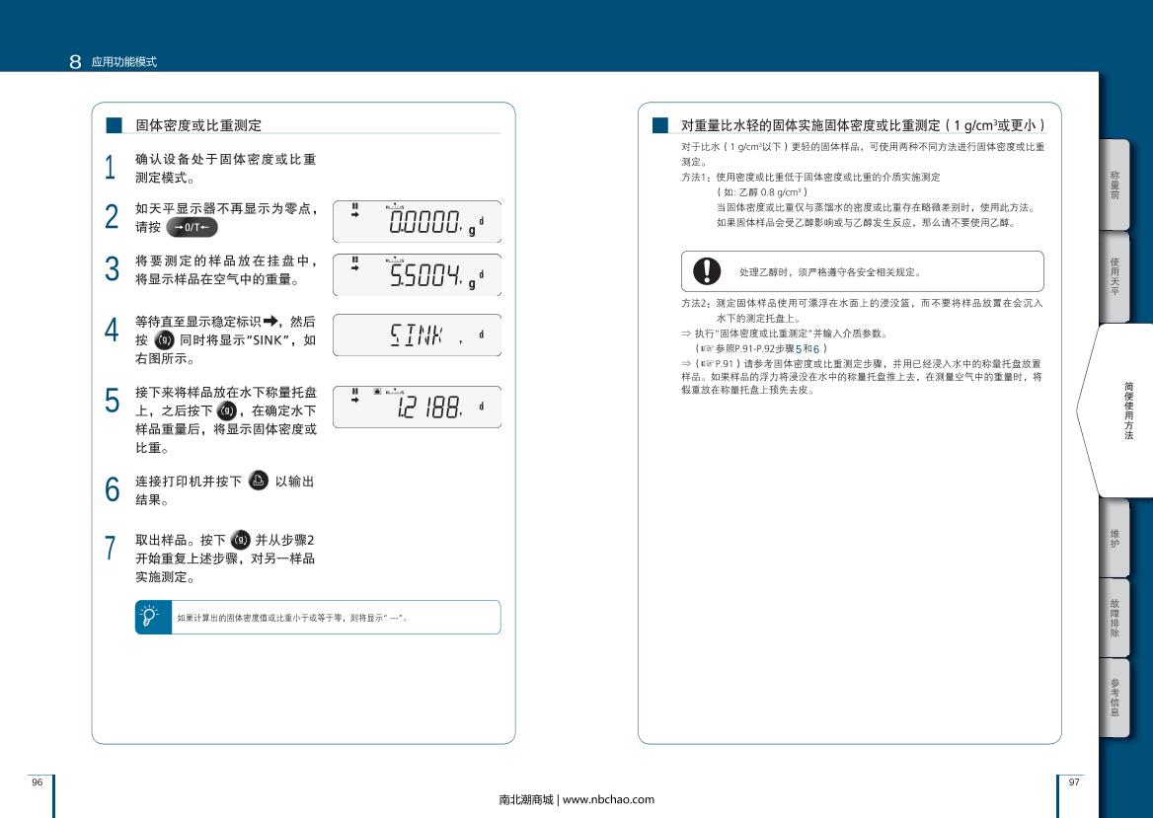Screen dimensions: 1153x818
Task: Click the SINK display image
Action: point(417,335)
